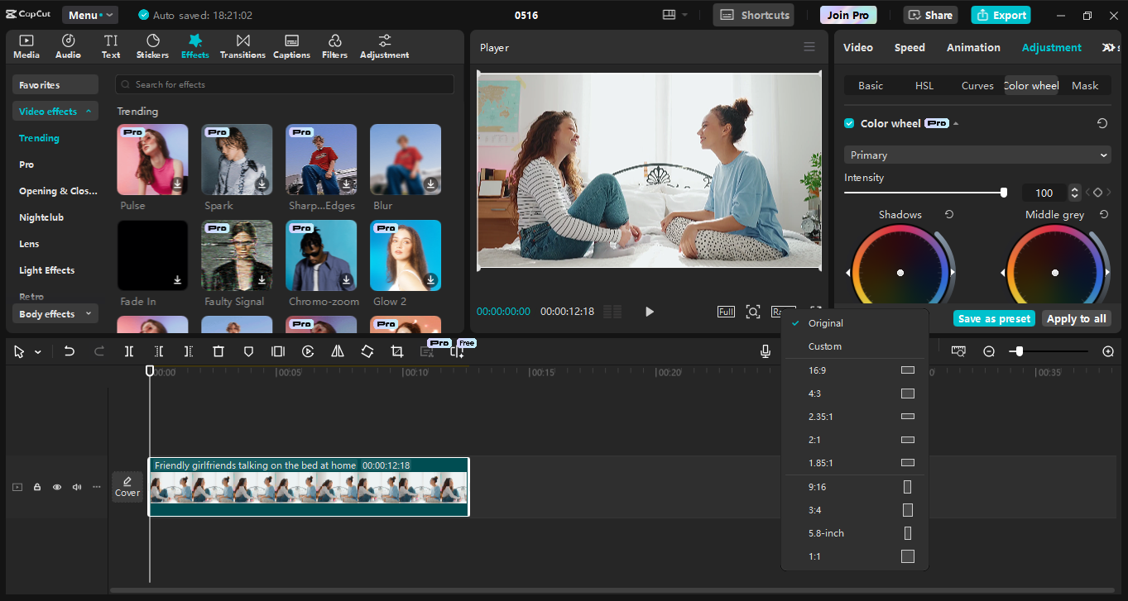1128x601 pixels.
Task: Select 16:9 from the ratio menu
Action: coord(852,370)
